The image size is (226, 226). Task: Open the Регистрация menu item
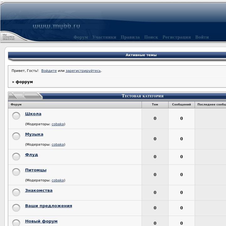(x=177, y=37)
